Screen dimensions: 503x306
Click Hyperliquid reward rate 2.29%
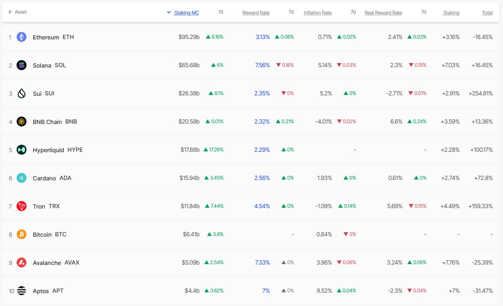pos(262,150)
